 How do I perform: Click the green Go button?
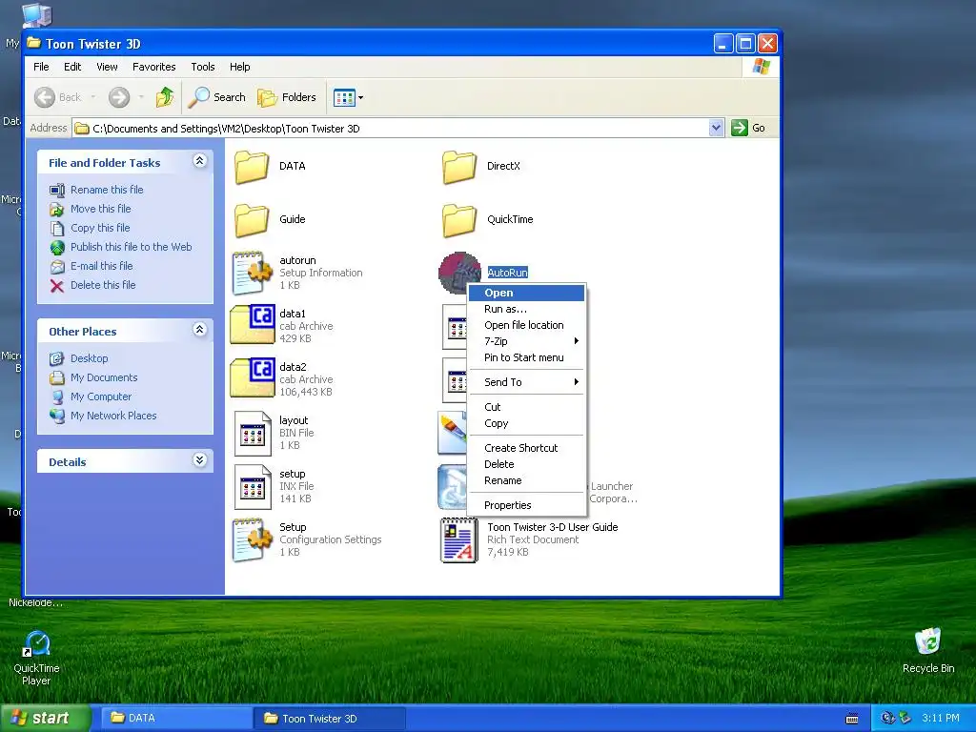[749, 128]
